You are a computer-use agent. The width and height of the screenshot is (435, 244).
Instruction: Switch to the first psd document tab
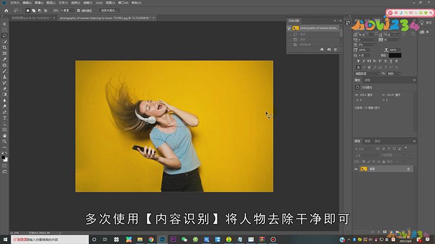(x=32, y=18)
